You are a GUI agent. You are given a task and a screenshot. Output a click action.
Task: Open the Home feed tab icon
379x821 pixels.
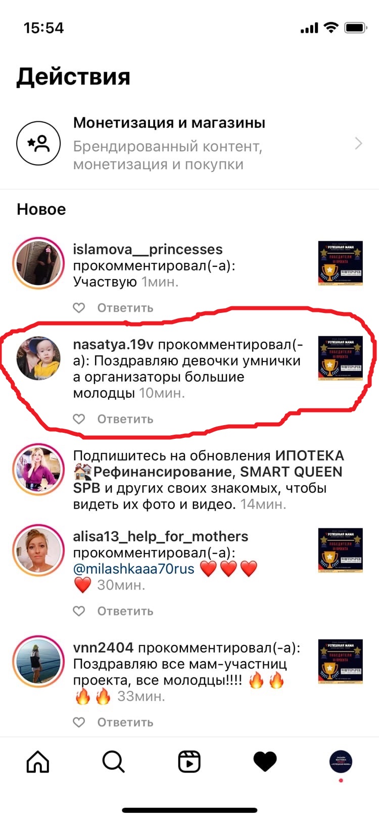click(x=38, y=761)
